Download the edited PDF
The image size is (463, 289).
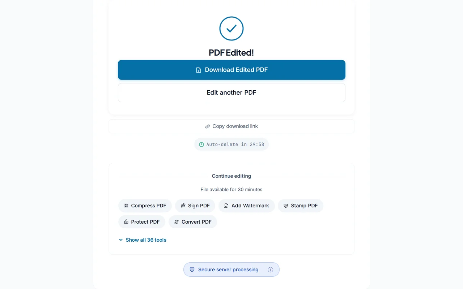pyautogui.click(x=231, y=70)
